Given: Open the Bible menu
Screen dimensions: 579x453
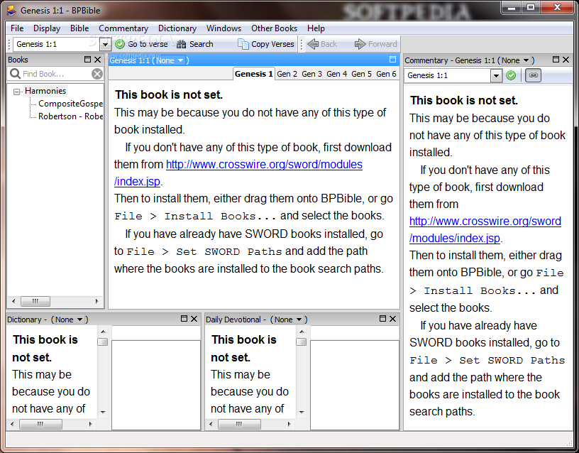Looking at the screenshot, I should 79,28.
